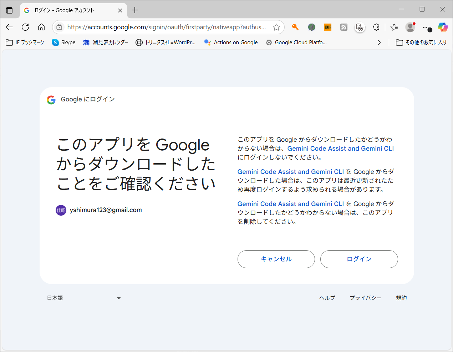
Task: Open the favorites list icon
Action: point(394,27)
